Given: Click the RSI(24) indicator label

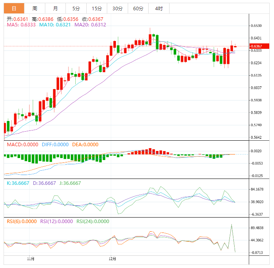Looking at the screenshot, I should coord(93,221).
